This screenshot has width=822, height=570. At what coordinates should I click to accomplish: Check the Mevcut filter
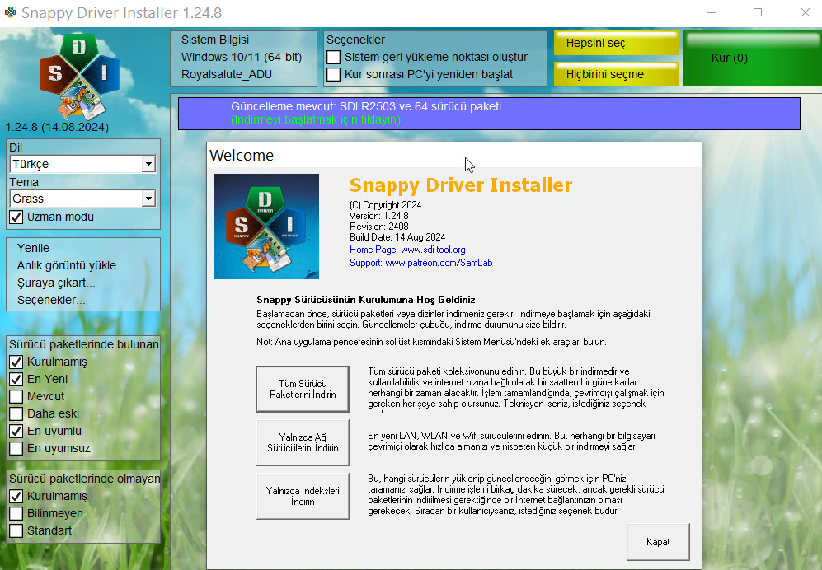[16, 396]
